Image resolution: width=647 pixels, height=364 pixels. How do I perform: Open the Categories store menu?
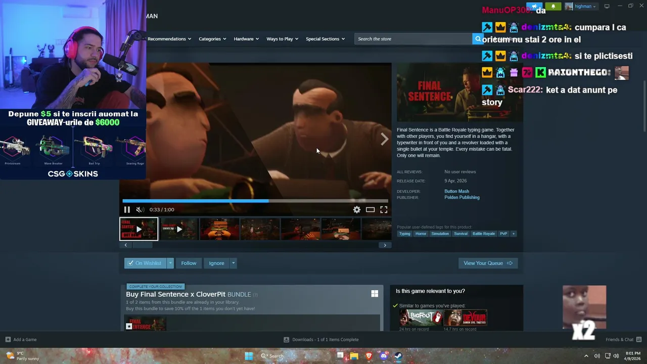(x=212, y=39)
